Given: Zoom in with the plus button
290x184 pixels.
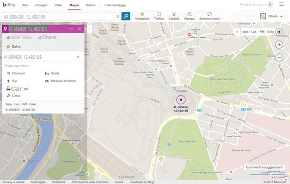Looking at the screenshot, I should pyautogui.click(x=279, y=45).
